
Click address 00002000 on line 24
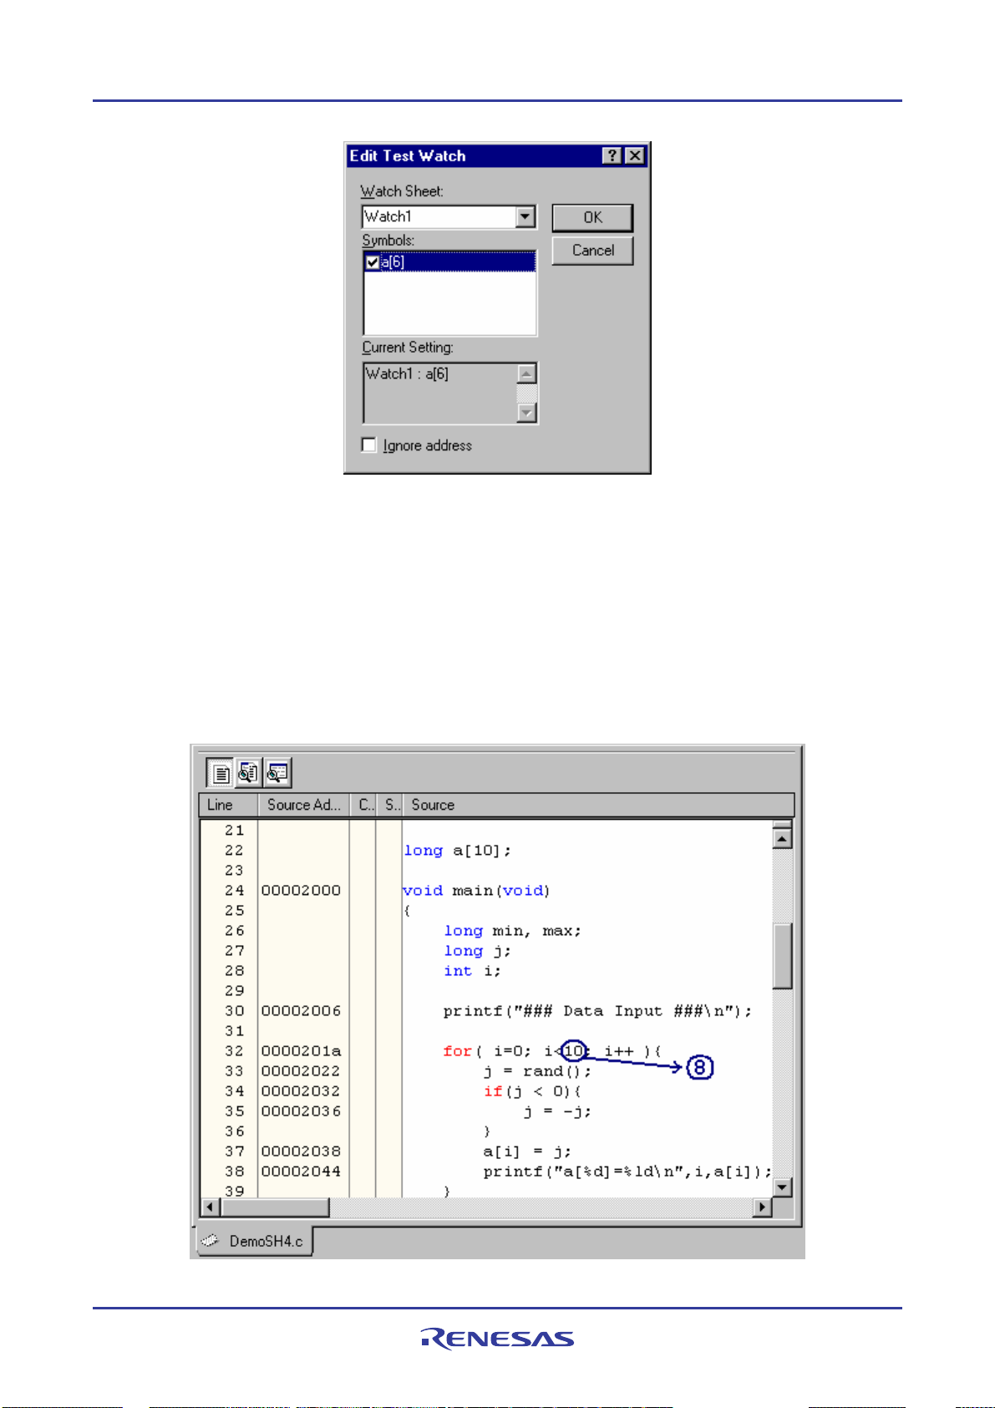click(x=302, y=891)
